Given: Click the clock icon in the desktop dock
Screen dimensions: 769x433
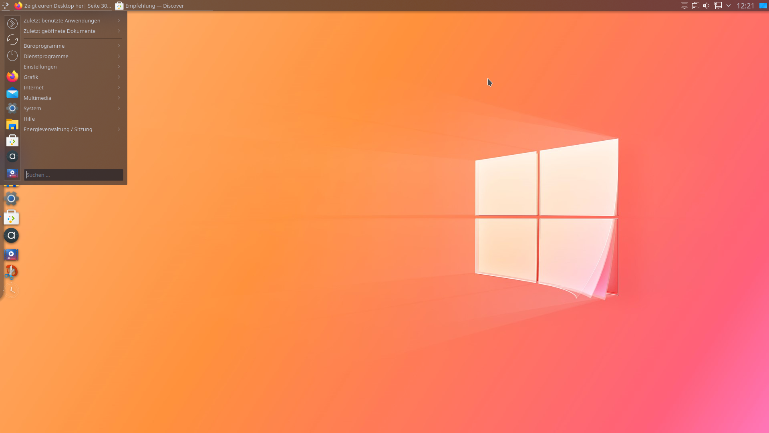Looking at the screenshot, I should [x=12, y=290].
